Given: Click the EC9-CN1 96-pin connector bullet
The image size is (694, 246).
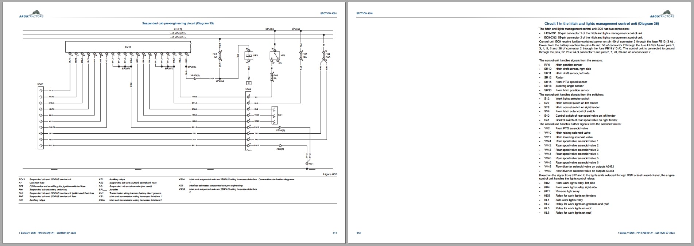Looking at the screenshot, I should [x=593, y=33].
